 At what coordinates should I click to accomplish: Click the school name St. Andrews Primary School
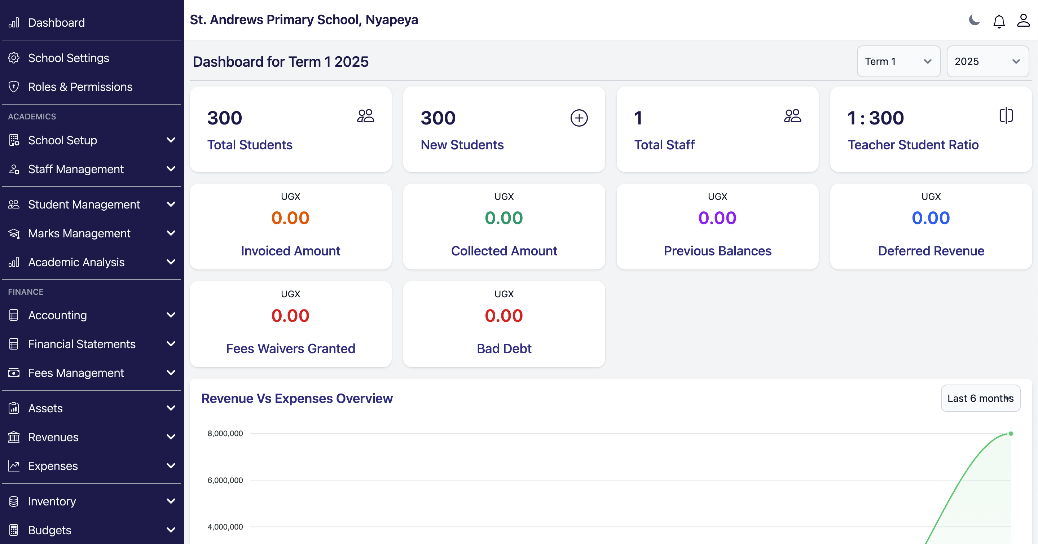304,20
